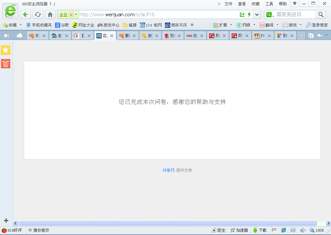331x235 pixels.
Task: Click the tab list window icon
Action: (x=311, y=36)
